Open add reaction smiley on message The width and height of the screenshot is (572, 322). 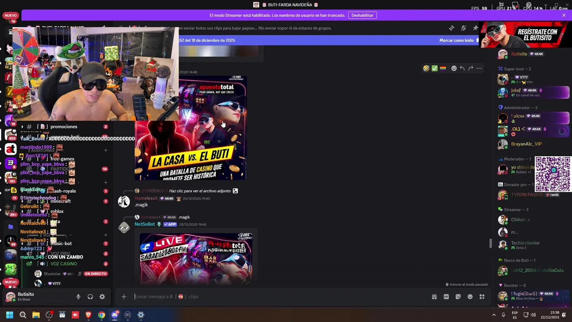click(454, 68)
